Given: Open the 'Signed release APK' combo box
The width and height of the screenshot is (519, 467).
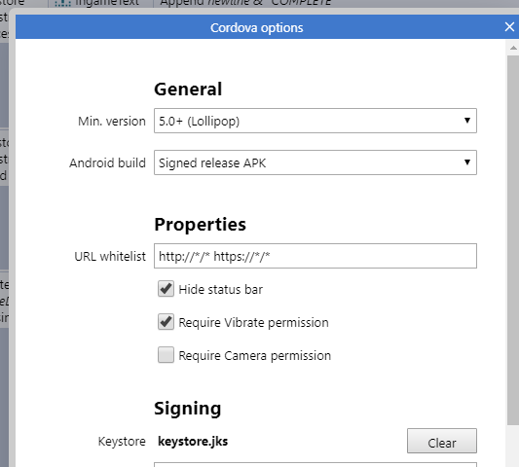Looking at the screenshot, I should click(315, 162).
